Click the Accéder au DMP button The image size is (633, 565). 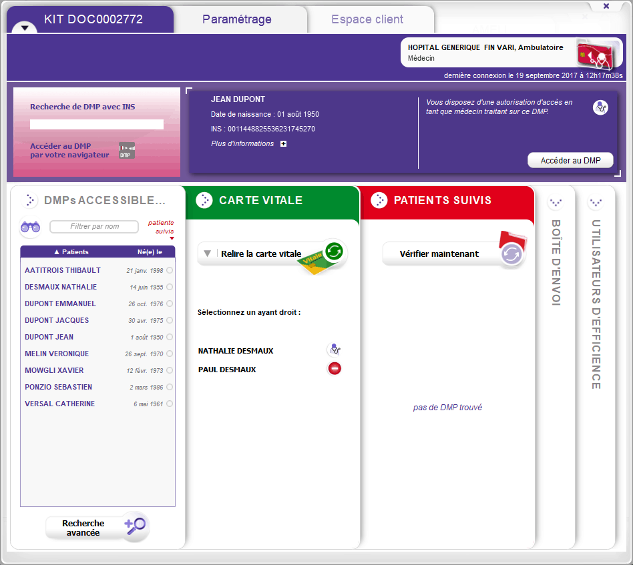click(570, 161)
